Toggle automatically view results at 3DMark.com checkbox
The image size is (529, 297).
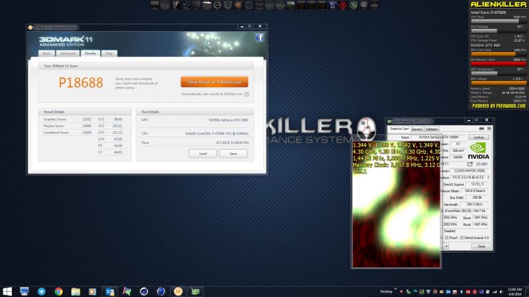[x=247, y=94]
